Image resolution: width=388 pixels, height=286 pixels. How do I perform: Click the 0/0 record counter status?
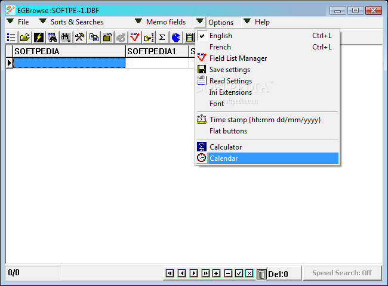14,273
